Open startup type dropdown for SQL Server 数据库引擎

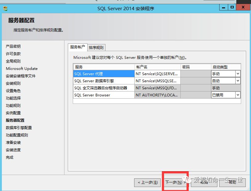pos(238,81)
